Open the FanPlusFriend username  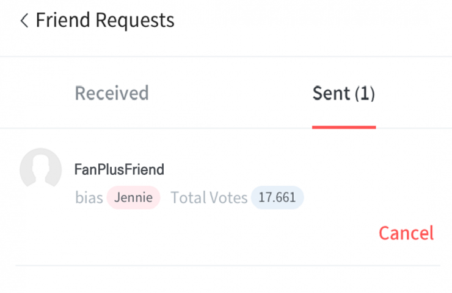[119, 169]
